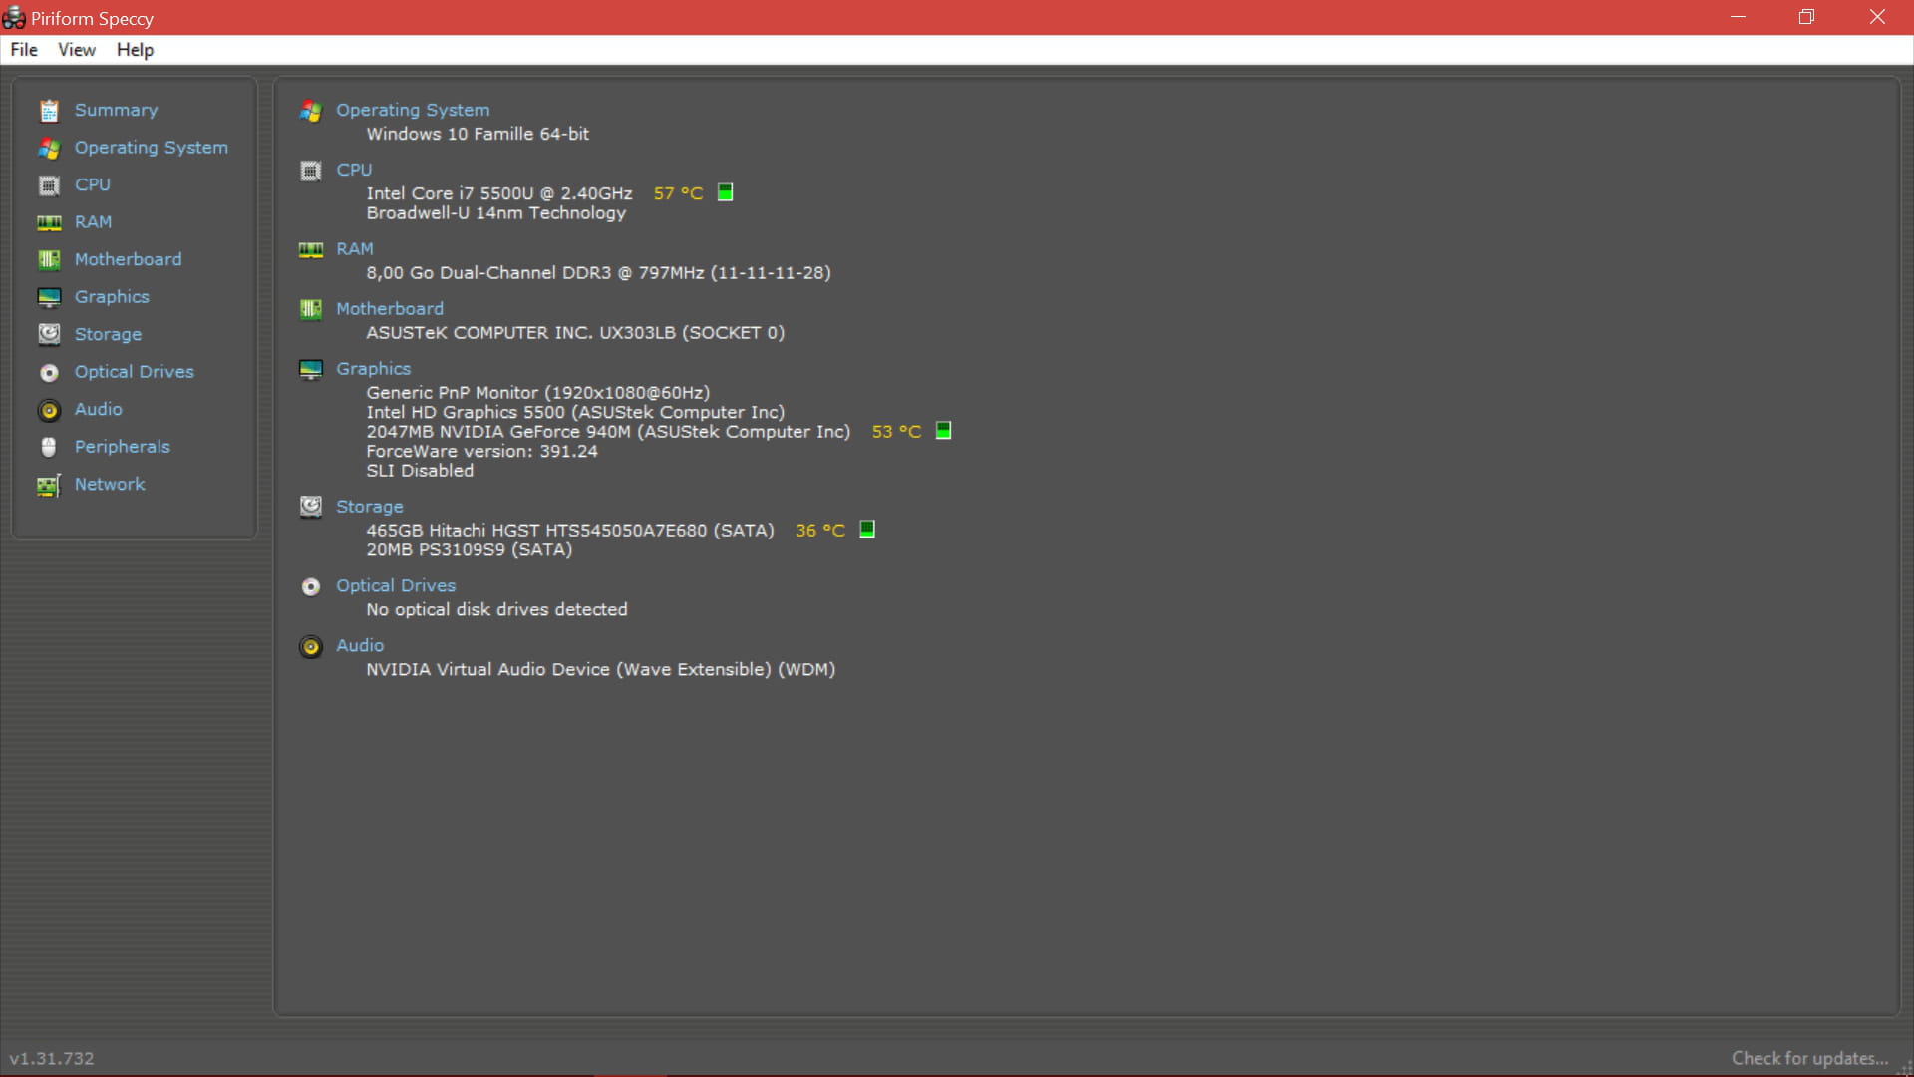Click the Broadwell-U 14nm Technology line
The width and height of the screenshot is (1914, 1077).
495,213
